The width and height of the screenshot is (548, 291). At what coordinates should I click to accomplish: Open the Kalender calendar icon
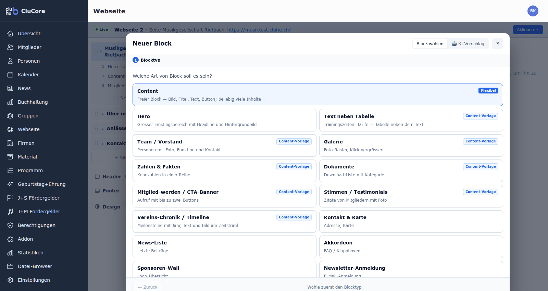pyautogui.click(x=10, y=75)
